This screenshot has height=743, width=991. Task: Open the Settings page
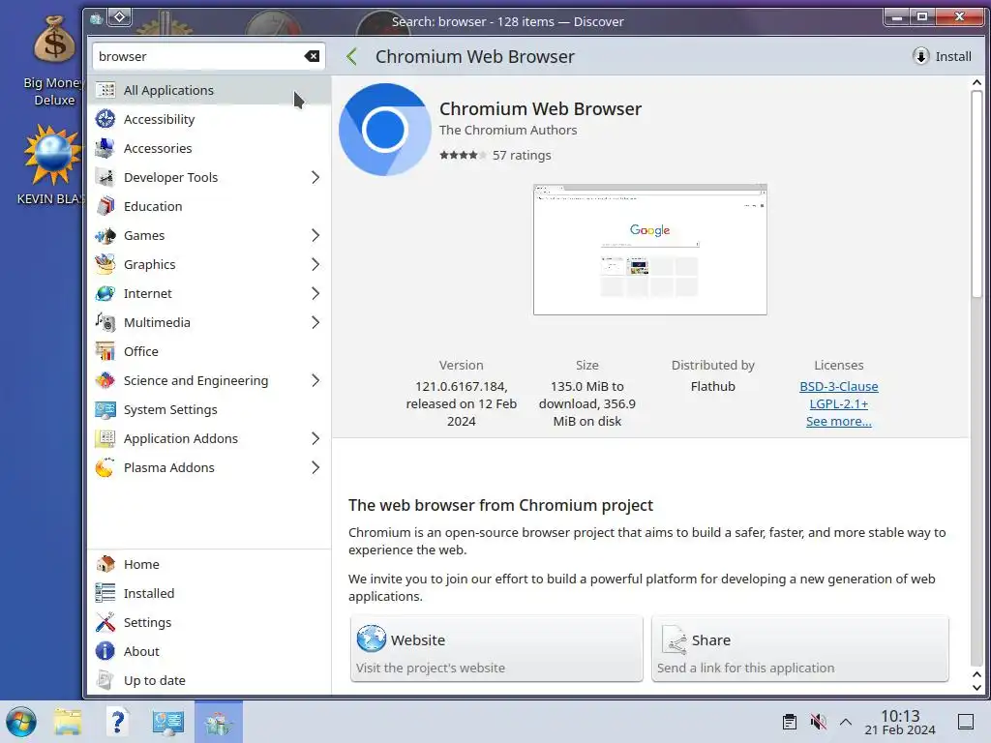209,622
